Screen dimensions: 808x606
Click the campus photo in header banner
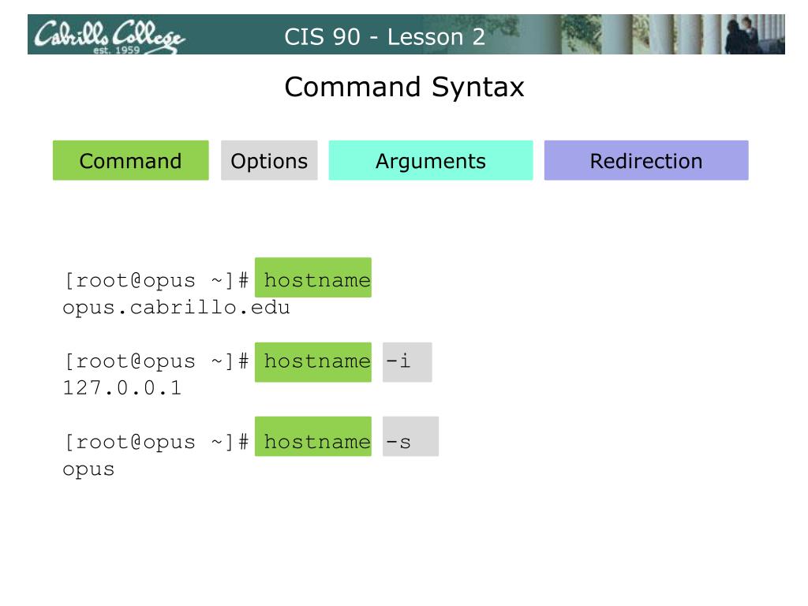670,34
